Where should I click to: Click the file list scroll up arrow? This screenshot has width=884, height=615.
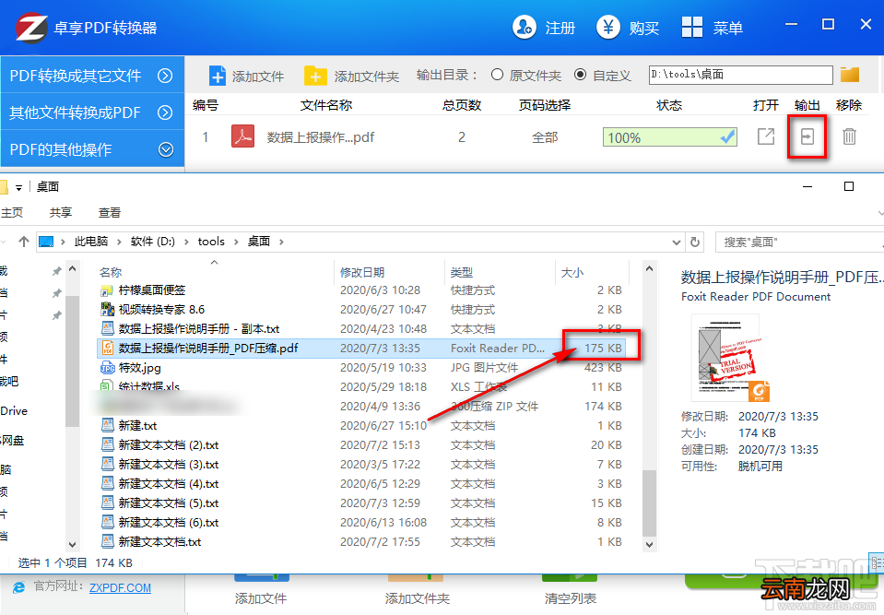pyautogui.click(x=649, y=269)
